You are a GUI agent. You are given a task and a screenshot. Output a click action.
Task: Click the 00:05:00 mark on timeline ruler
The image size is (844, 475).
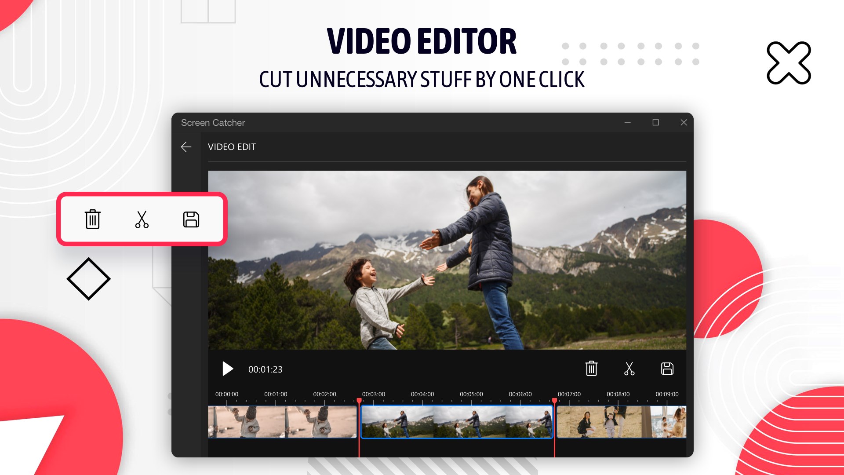[471, 395]
